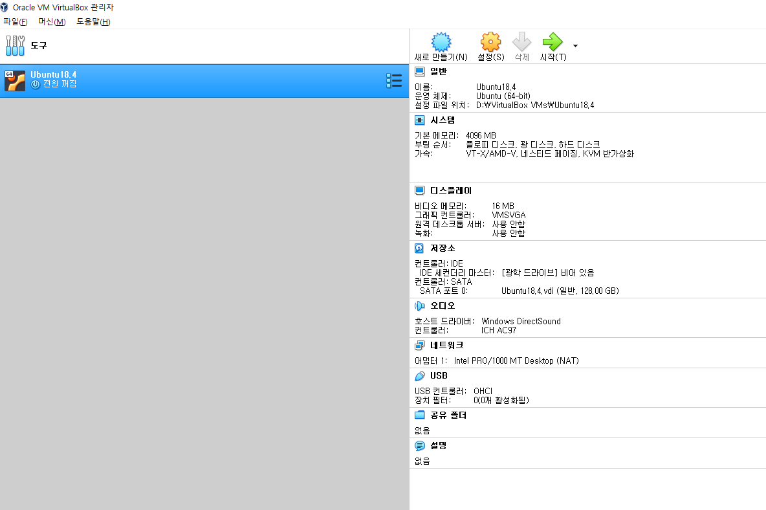Open the General (일반) header link
766x510 pixels.
pyautogui.click(x=438, y=71)
